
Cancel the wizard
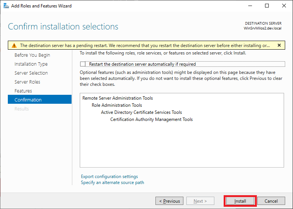coord(271,201)
